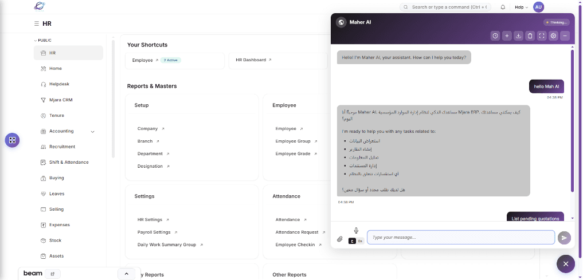Focus the Type your message field
587x280 pixels.
click(461, 238)
